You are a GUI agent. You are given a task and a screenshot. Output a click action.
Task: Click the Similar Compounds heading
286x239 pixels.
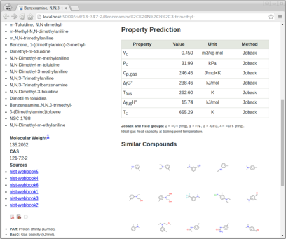(149, 144)
